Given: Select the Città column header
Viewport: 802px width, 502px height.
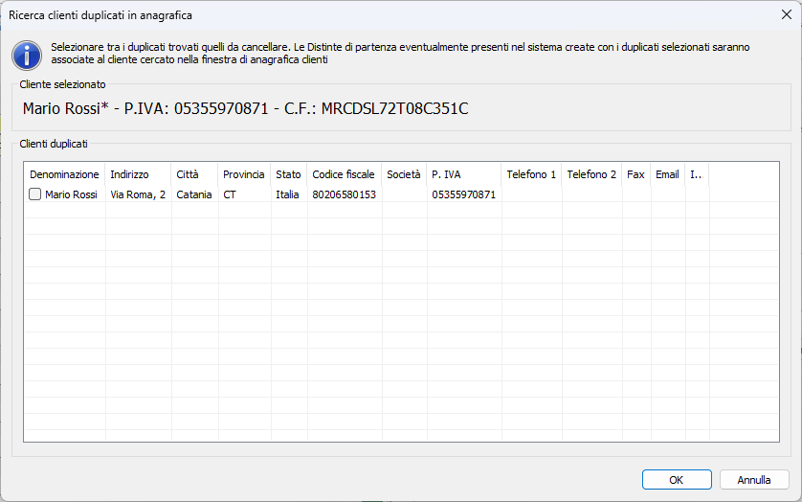Looking at the screenshot, I should click(x=188, y=174).
